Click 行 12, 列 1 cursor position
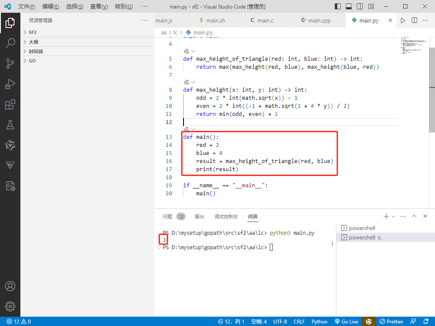The width and height of the screenshot is (435, 326). click(x=231, y=322)
